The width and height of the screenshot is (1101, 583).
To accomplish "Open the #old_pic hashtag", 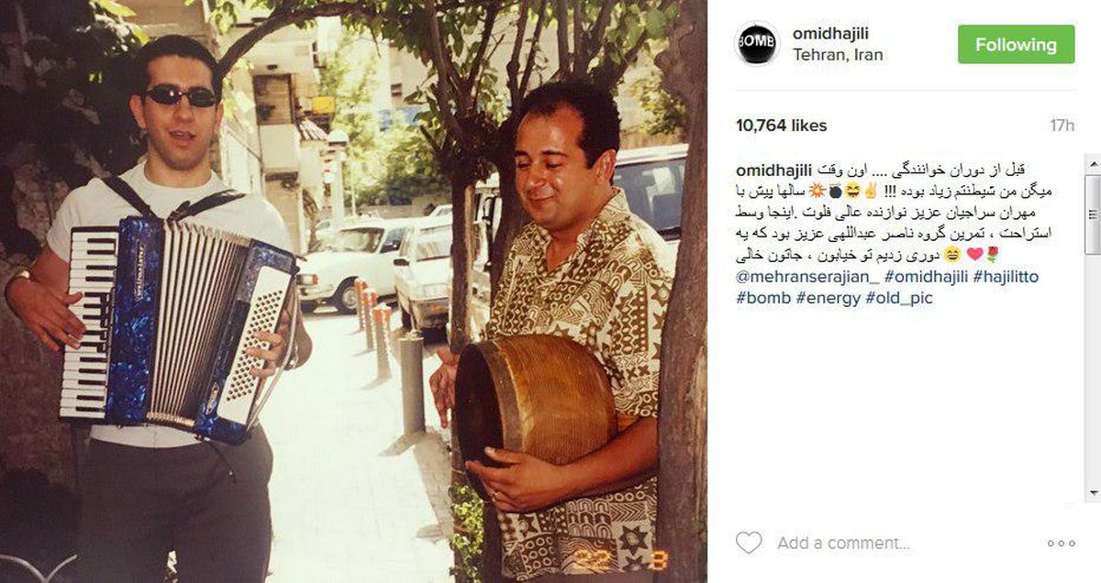I will [898, 298].
